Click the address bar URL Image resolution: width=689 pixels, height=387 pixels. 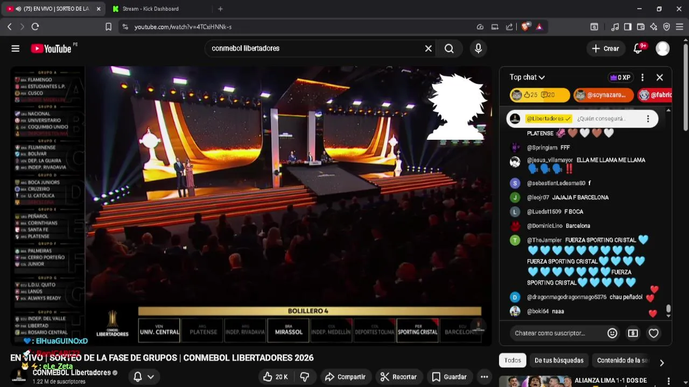(183, 26)
